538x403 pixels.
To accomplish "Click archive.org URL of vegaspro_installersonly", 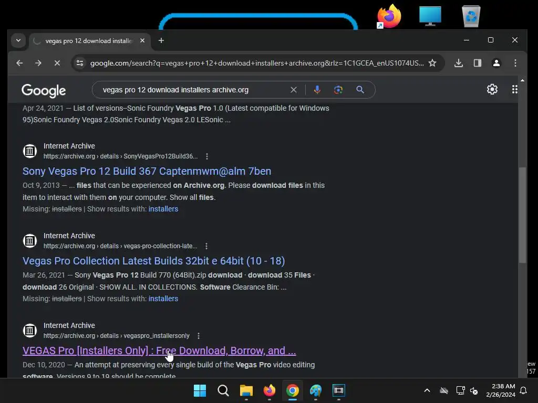I will 116,336.
